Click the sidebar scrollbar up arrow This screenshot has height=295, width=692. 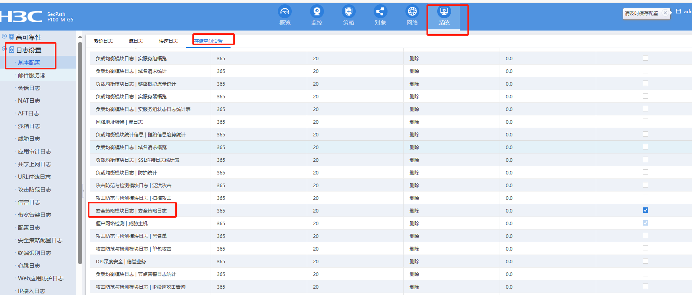coord(80,37)
